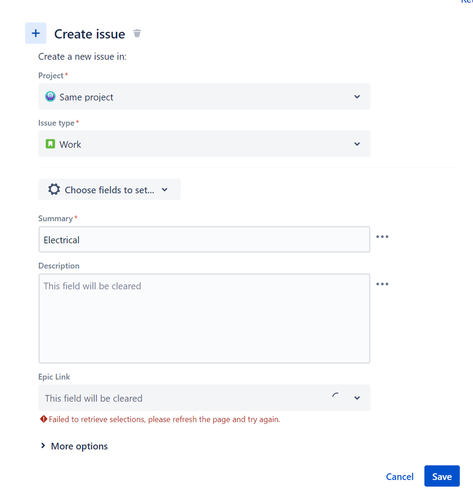Viewport: 473px width, 495px height.
Task: Open the Project dropdown
Action: (356, 97)
